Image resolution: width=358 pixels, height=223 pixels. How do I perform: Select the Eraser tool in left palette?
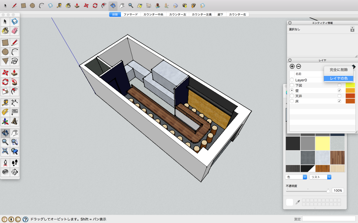pos(15,31)
